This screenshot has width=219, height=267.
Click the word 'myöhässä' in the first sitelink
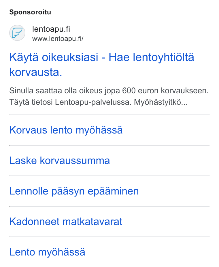(x=99, y=130)
